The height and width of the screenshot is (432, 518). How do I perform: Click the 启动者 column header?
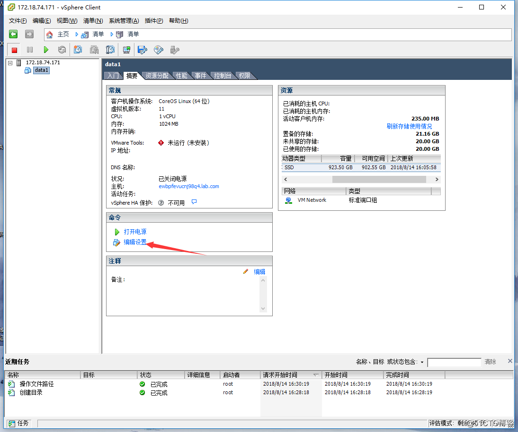(240, 375)
